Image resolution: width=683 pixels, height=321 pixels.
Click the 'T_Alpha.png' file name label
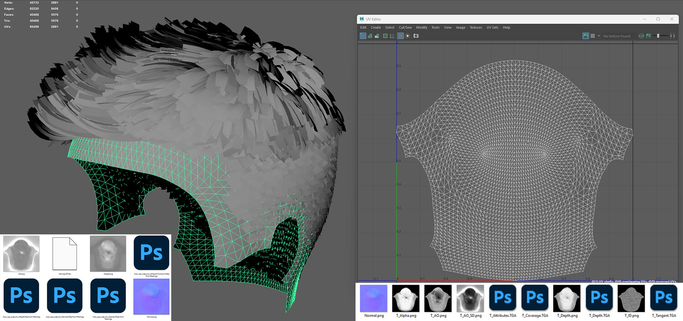(x=406, y=316)
